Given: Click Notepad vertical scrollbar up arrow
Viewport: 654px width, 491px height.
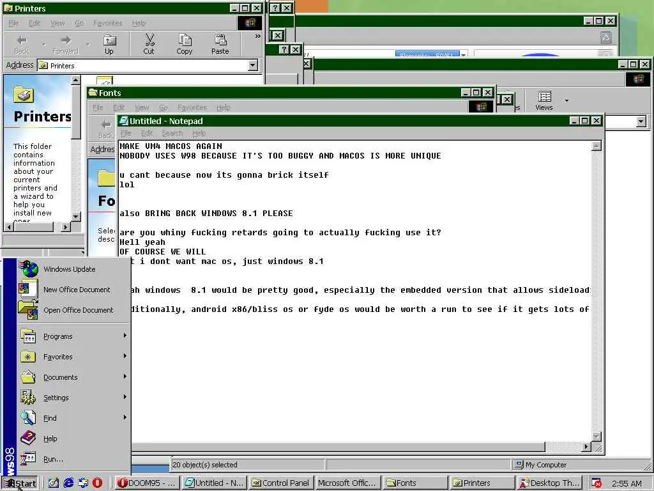Looking at the screenshot, I should pyautogui.click(x=597, y=146).
